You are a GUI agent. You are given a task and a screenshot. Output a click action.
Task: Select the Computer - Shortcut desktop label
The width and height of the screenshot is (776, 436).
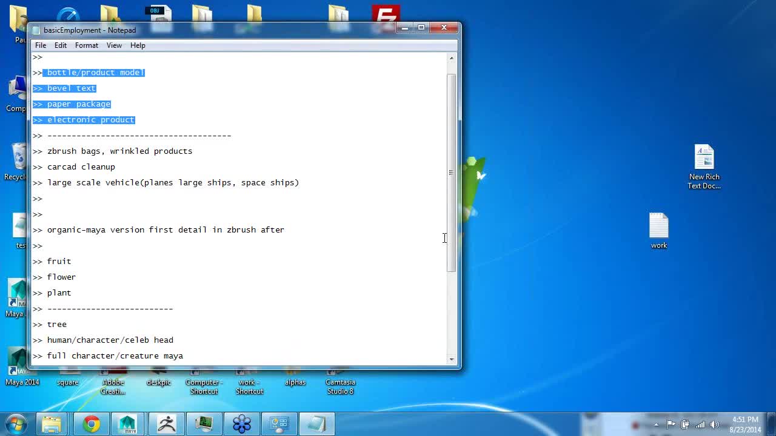click(204, 386)
